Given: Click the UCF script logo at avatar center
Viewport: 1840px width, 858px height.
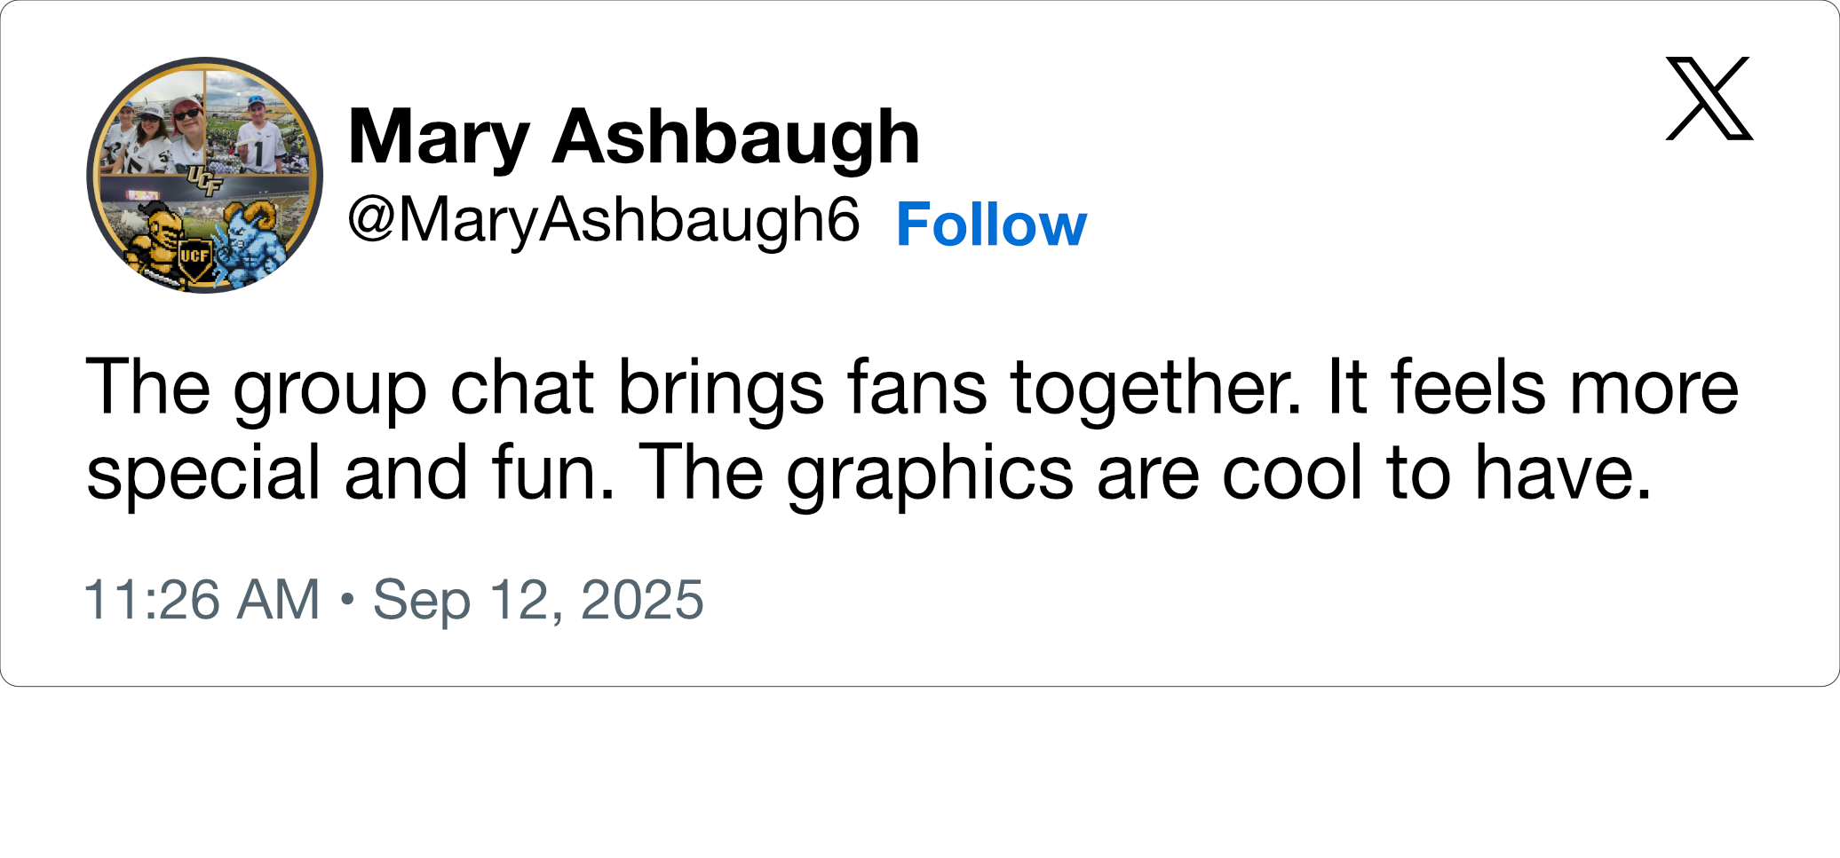Looking at the screenshot, I should [204, 181].
